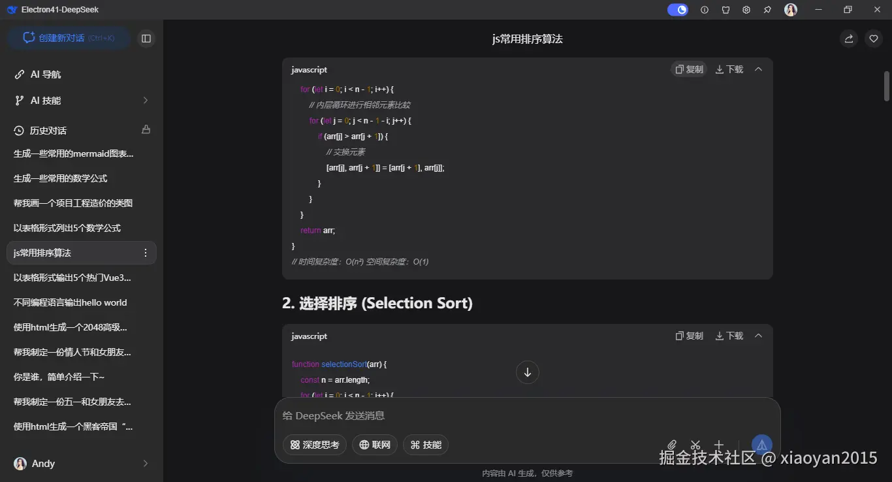The image size is (892, 482).
Task: Open settings via the gear icon
Action: tap(746, 10)
